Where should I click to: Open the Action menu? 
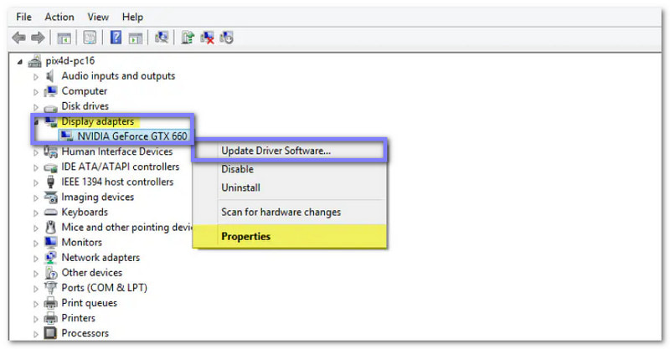click(59, 17)
